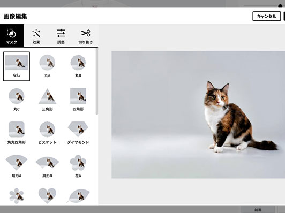Open the 効果 effects tab

click(36, 36)
